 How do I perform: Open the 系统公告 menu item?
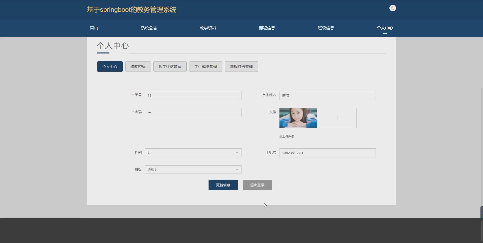(149, 28)
